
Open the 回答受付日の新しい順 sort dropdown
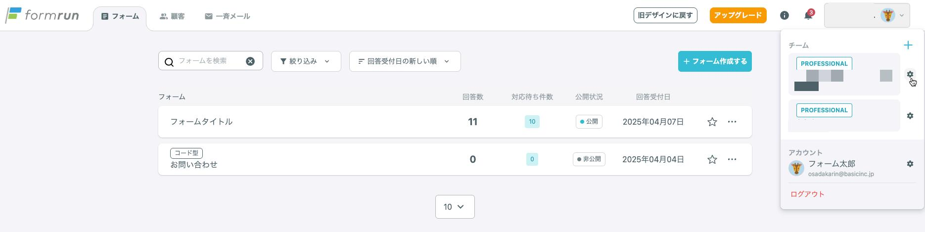pyautogui.click(x=405, y=61)
